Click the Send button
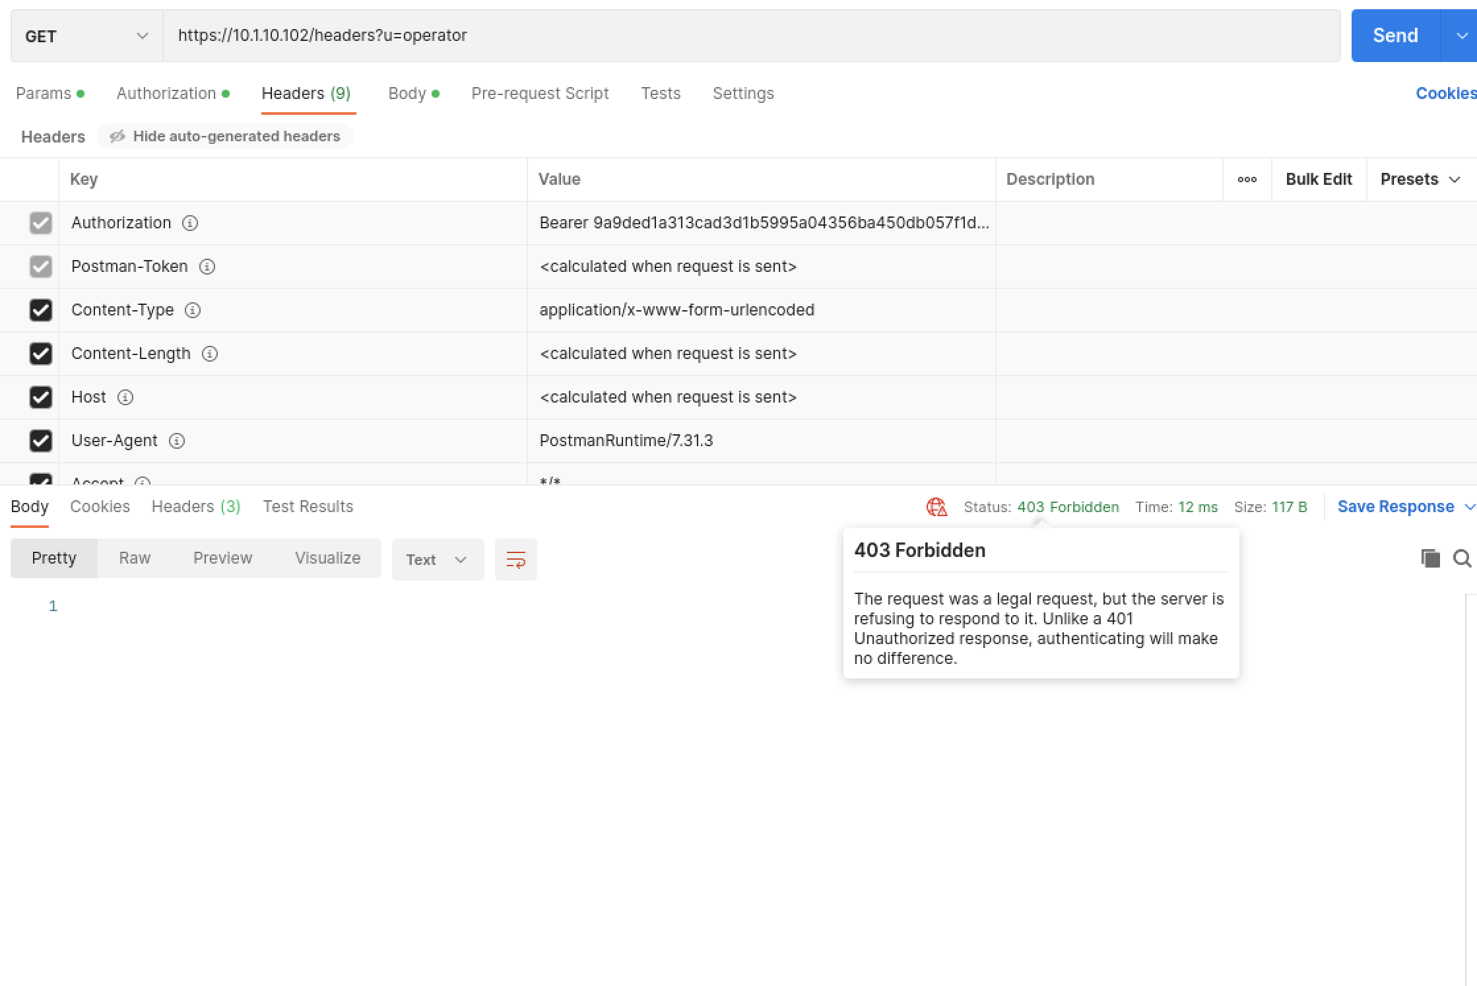Image resolution: width=1477 pixels, height=986 pixels. [1395, 36]
